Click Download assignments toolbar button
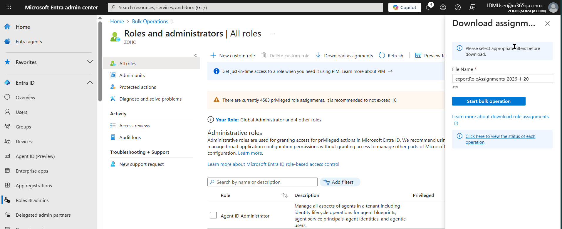 pyautogui.click(x=344, y=56)
